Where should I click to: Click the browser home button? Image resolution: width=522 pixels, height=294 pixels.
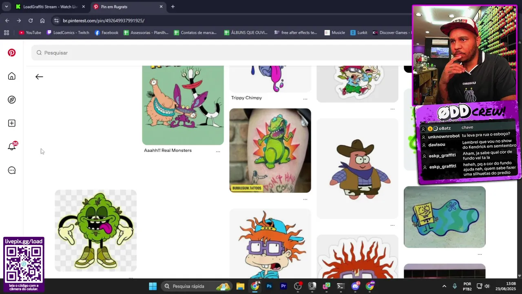click(42, 20)
